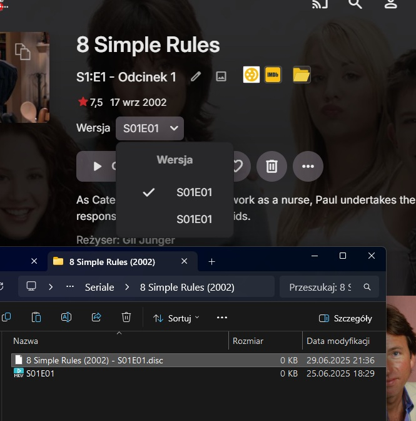Click the date 29.06.2025 21:36
Screen dimensions: 416x421
[x=340, y=360]
